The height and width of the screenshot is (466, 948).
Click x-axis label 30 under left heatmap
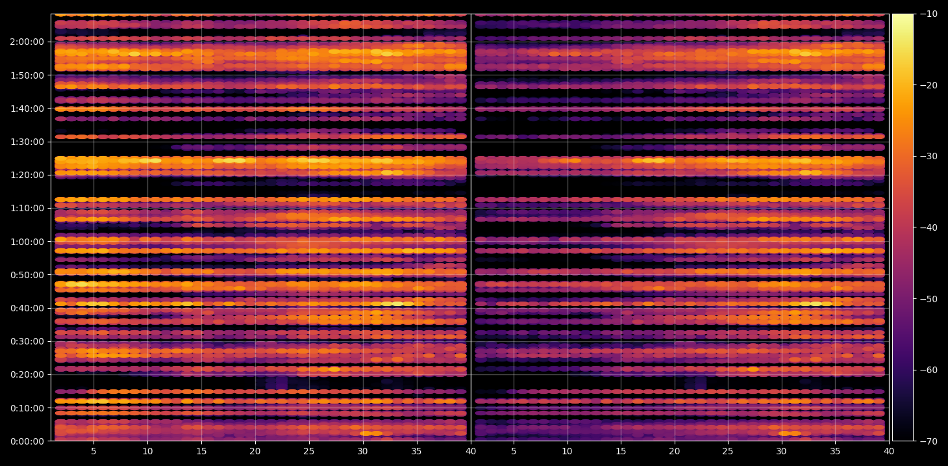[363, 452]
